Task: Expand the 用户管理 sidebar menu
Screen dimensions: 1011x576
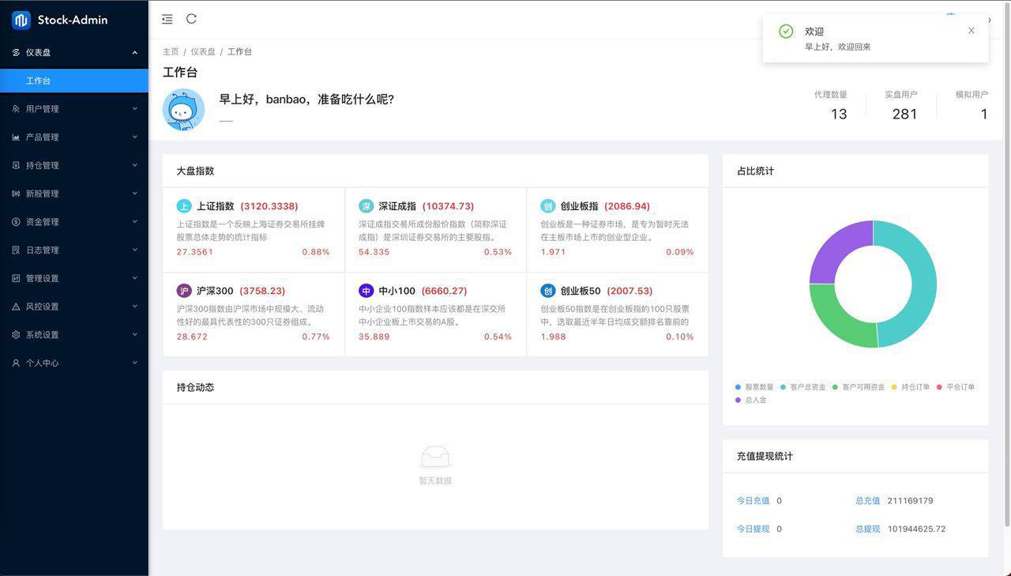Action: click(x=74, y=109)
